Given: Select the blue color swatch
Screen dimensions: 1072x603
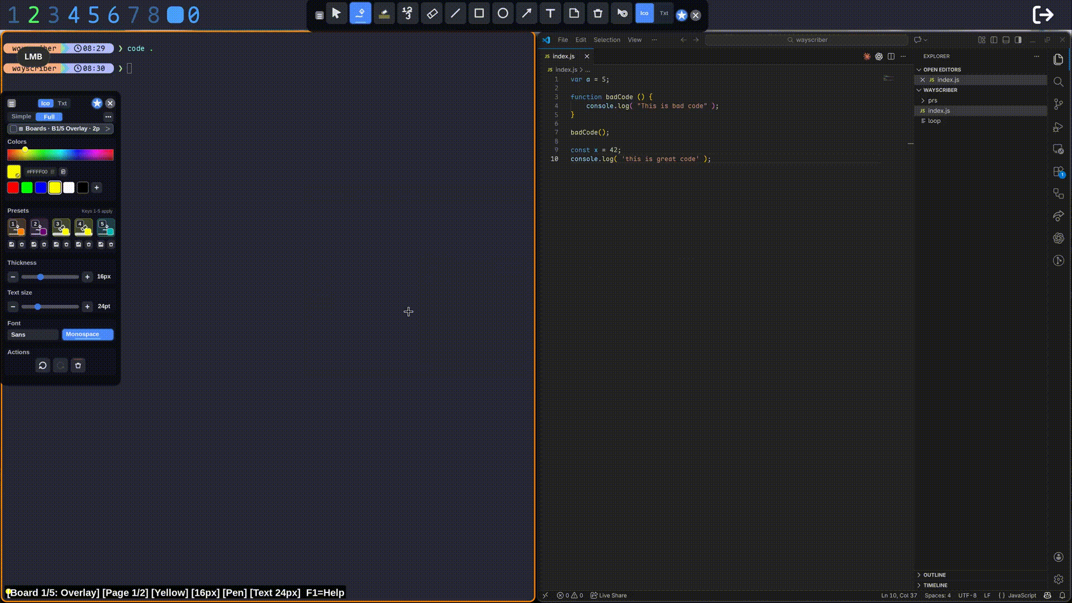Looking at the screenshot, I should (41, 188).
